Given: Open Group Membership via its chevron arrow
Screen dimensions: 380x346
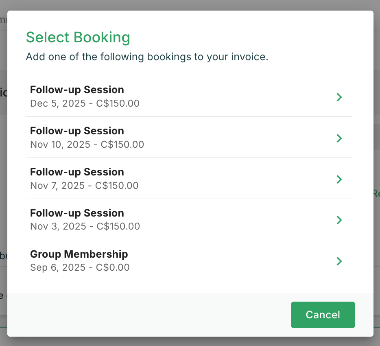Looking at the screenshot, I should (x=339, y=261).
